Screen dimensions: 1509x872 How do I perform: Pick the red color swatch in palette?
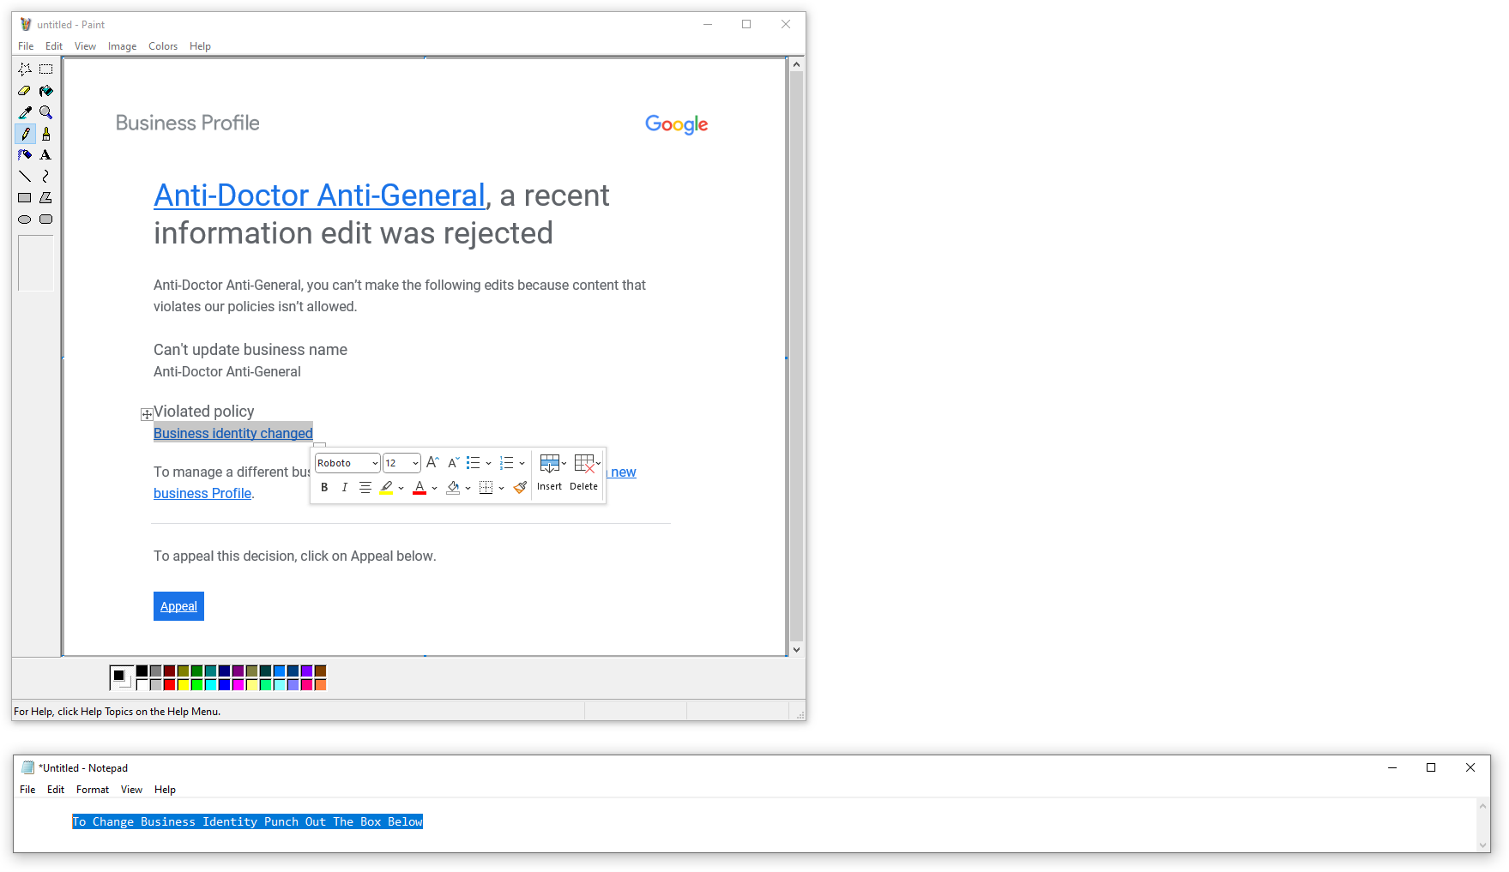pyautogui.click(x=170, y=685)
